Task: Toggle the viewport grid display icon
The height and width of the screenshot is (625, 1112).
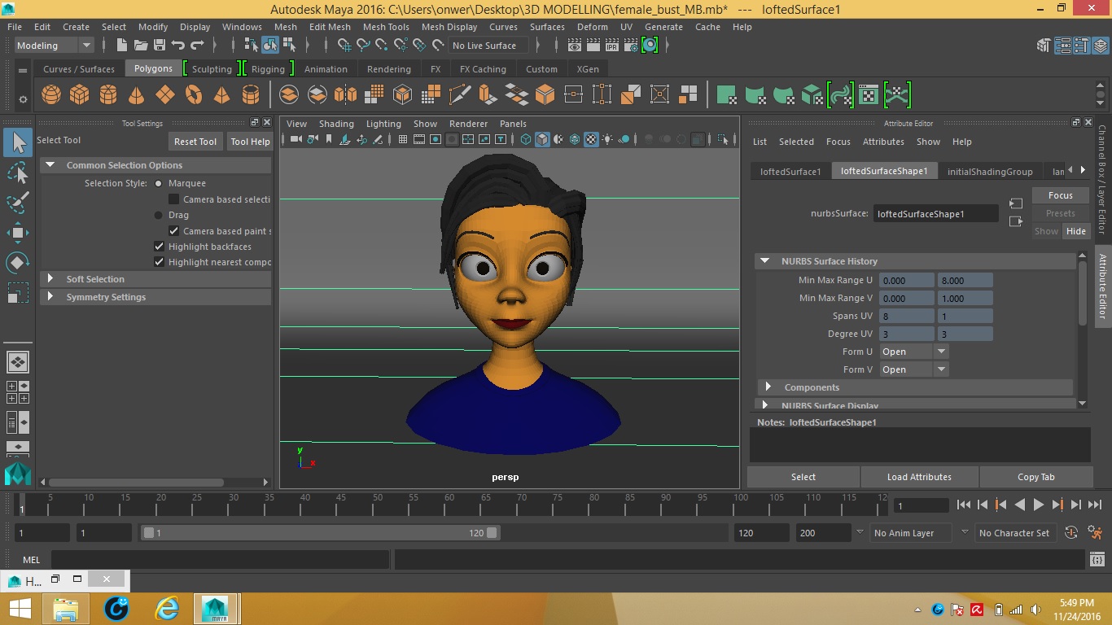Action: [403, 138]
